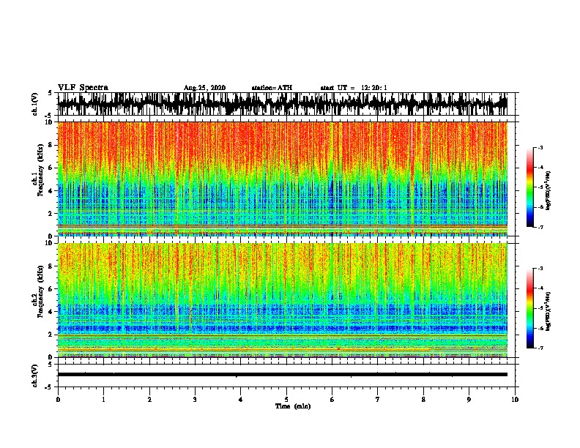The height and width of the screenshot is (448, 580).
Task: Click the 10 kHz tick of ch.1 spectrogram
Action: (51, 122)
